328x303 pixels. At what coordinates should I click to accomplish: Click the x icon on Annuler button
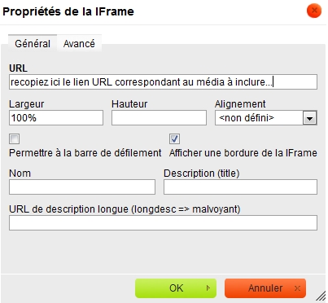[x=297, y=288]
